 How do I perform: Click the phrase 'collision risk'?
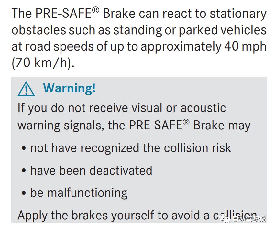197,148
